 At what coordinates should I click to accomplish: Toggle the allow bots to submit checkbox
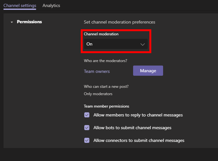[87, 128]
